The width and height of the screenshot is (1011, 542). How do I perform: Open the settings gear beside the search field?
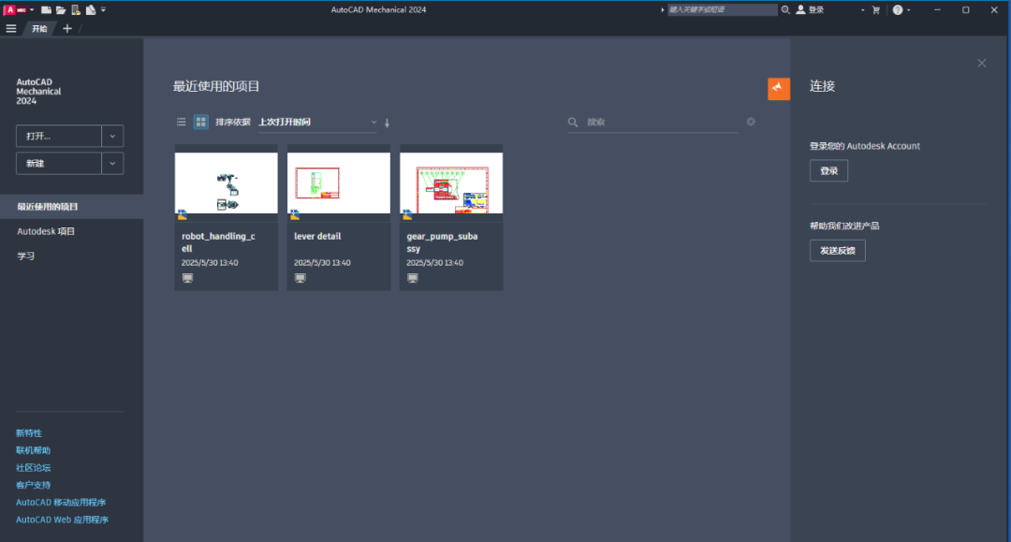coord(751,122)
